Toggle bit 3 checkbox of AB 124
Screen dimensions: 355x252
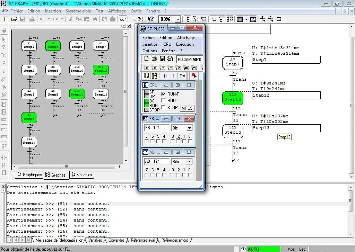click(x=173, y=175)
